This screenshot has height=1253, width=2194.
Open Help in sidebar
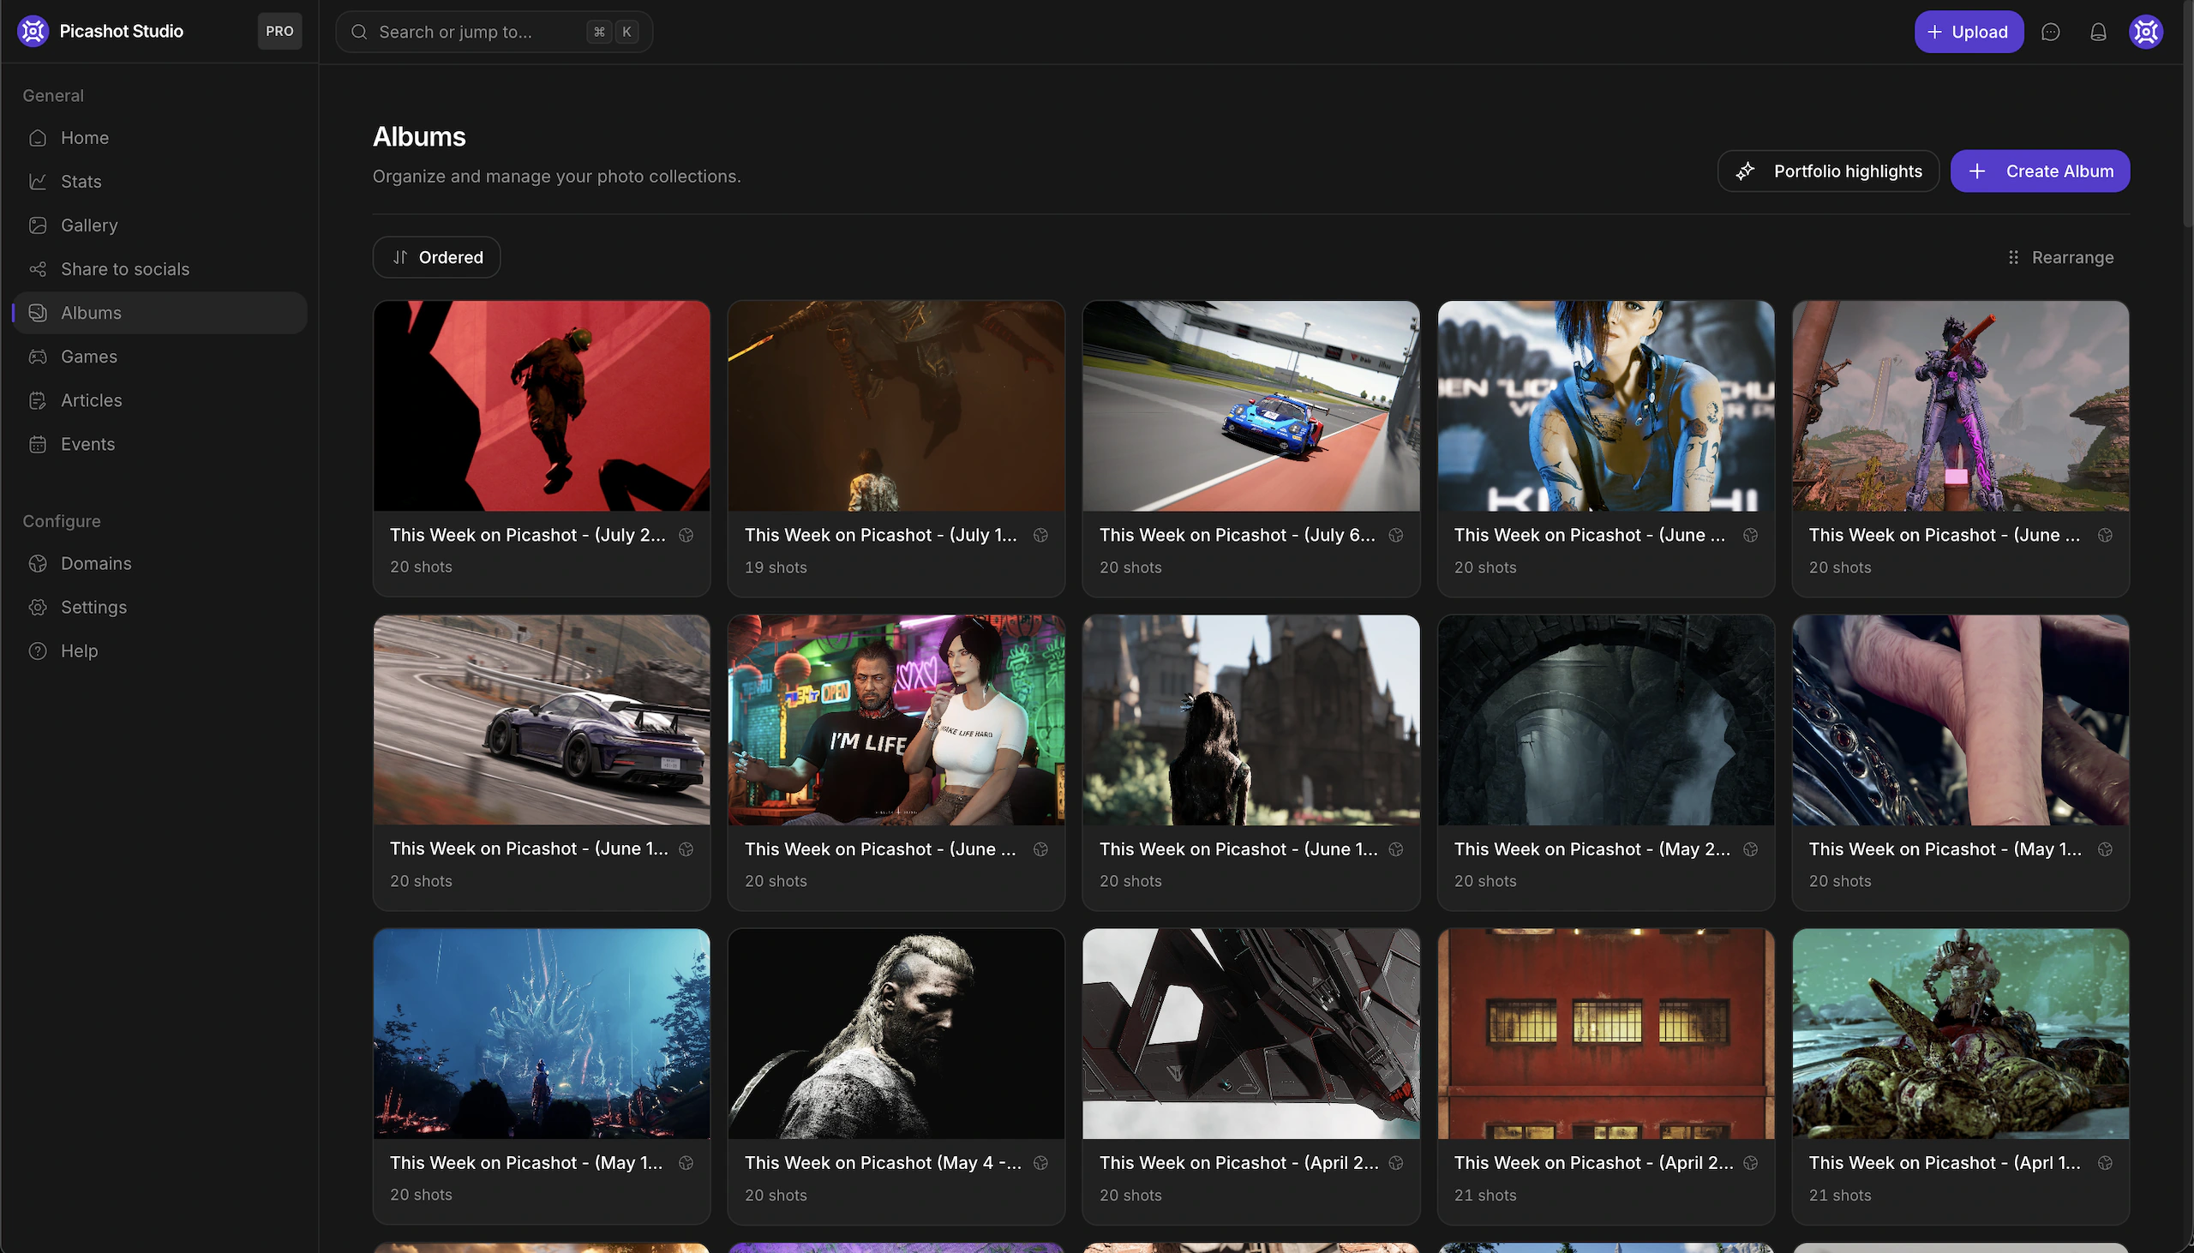160,651
